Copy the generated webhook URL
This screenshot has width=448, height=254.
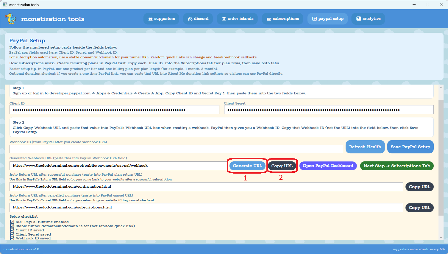[x=282, y=166]
